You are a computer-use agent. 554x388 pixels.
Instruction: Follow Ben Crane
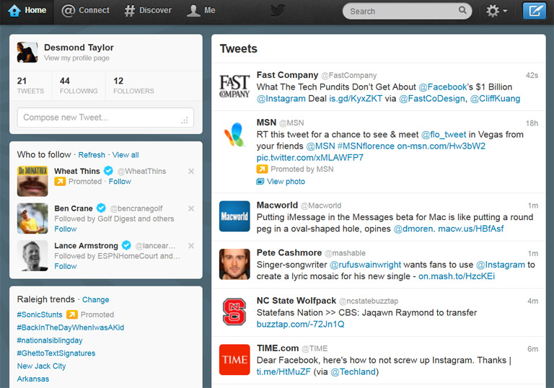[66, 229]
